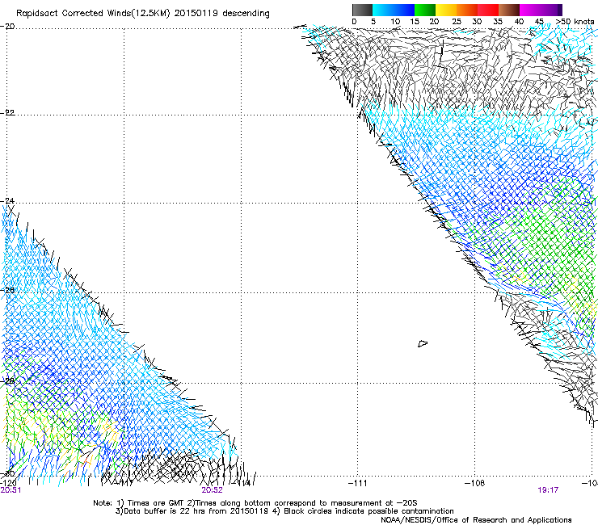Click the 'Times are GMT' note text

click(x=156, y=503)
